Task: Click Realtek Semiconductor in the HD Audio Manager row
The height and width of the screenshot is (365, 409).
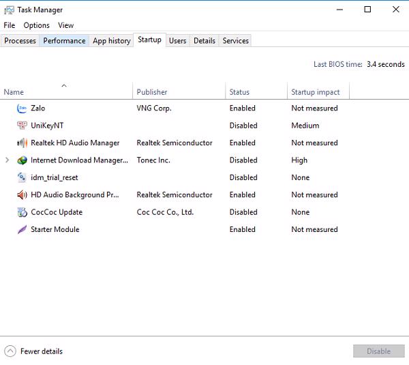Action: click(x=175, y=143)
